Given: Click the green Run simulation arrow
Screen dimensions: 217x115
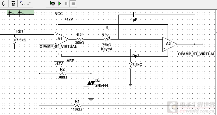Looking at the screenshot, I should click(x=59, y=3).
